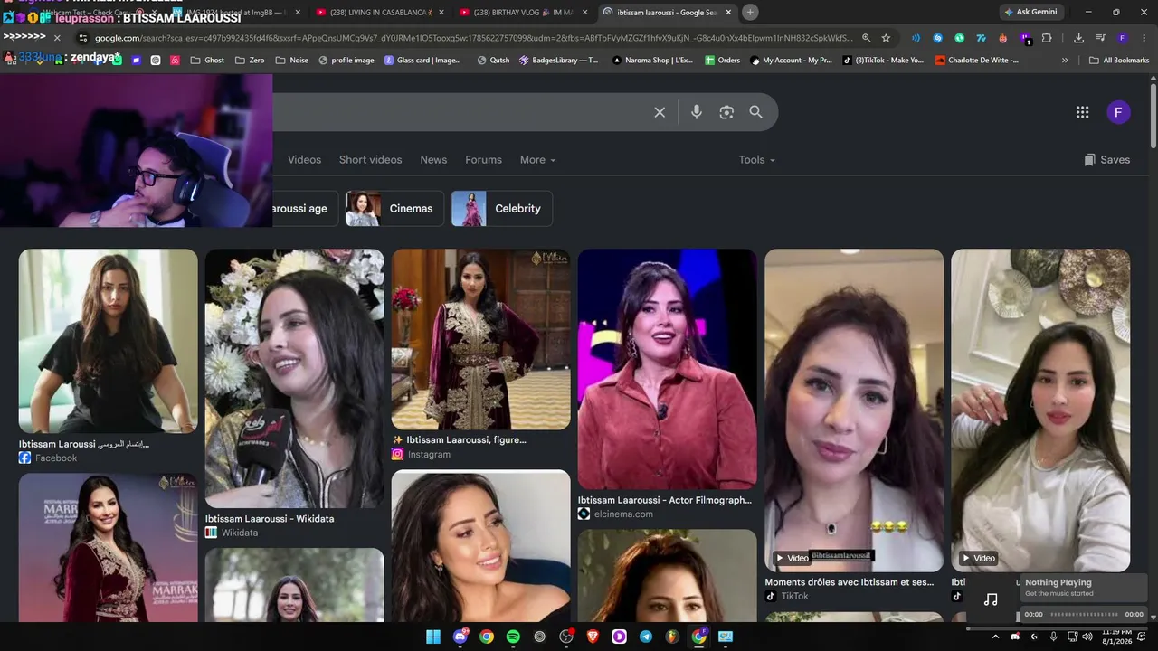Click the elcinema.com source label
This screenshot has height=651, width=1158.
[623, 514]
